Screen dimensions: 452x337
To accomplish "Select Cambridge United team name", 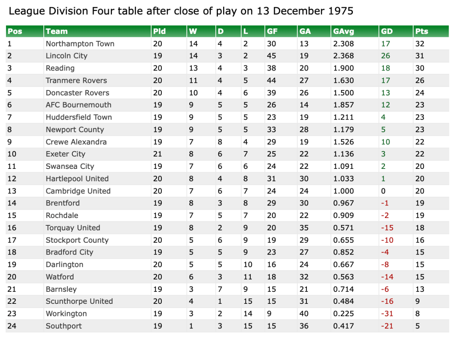I will pos(78,191).
